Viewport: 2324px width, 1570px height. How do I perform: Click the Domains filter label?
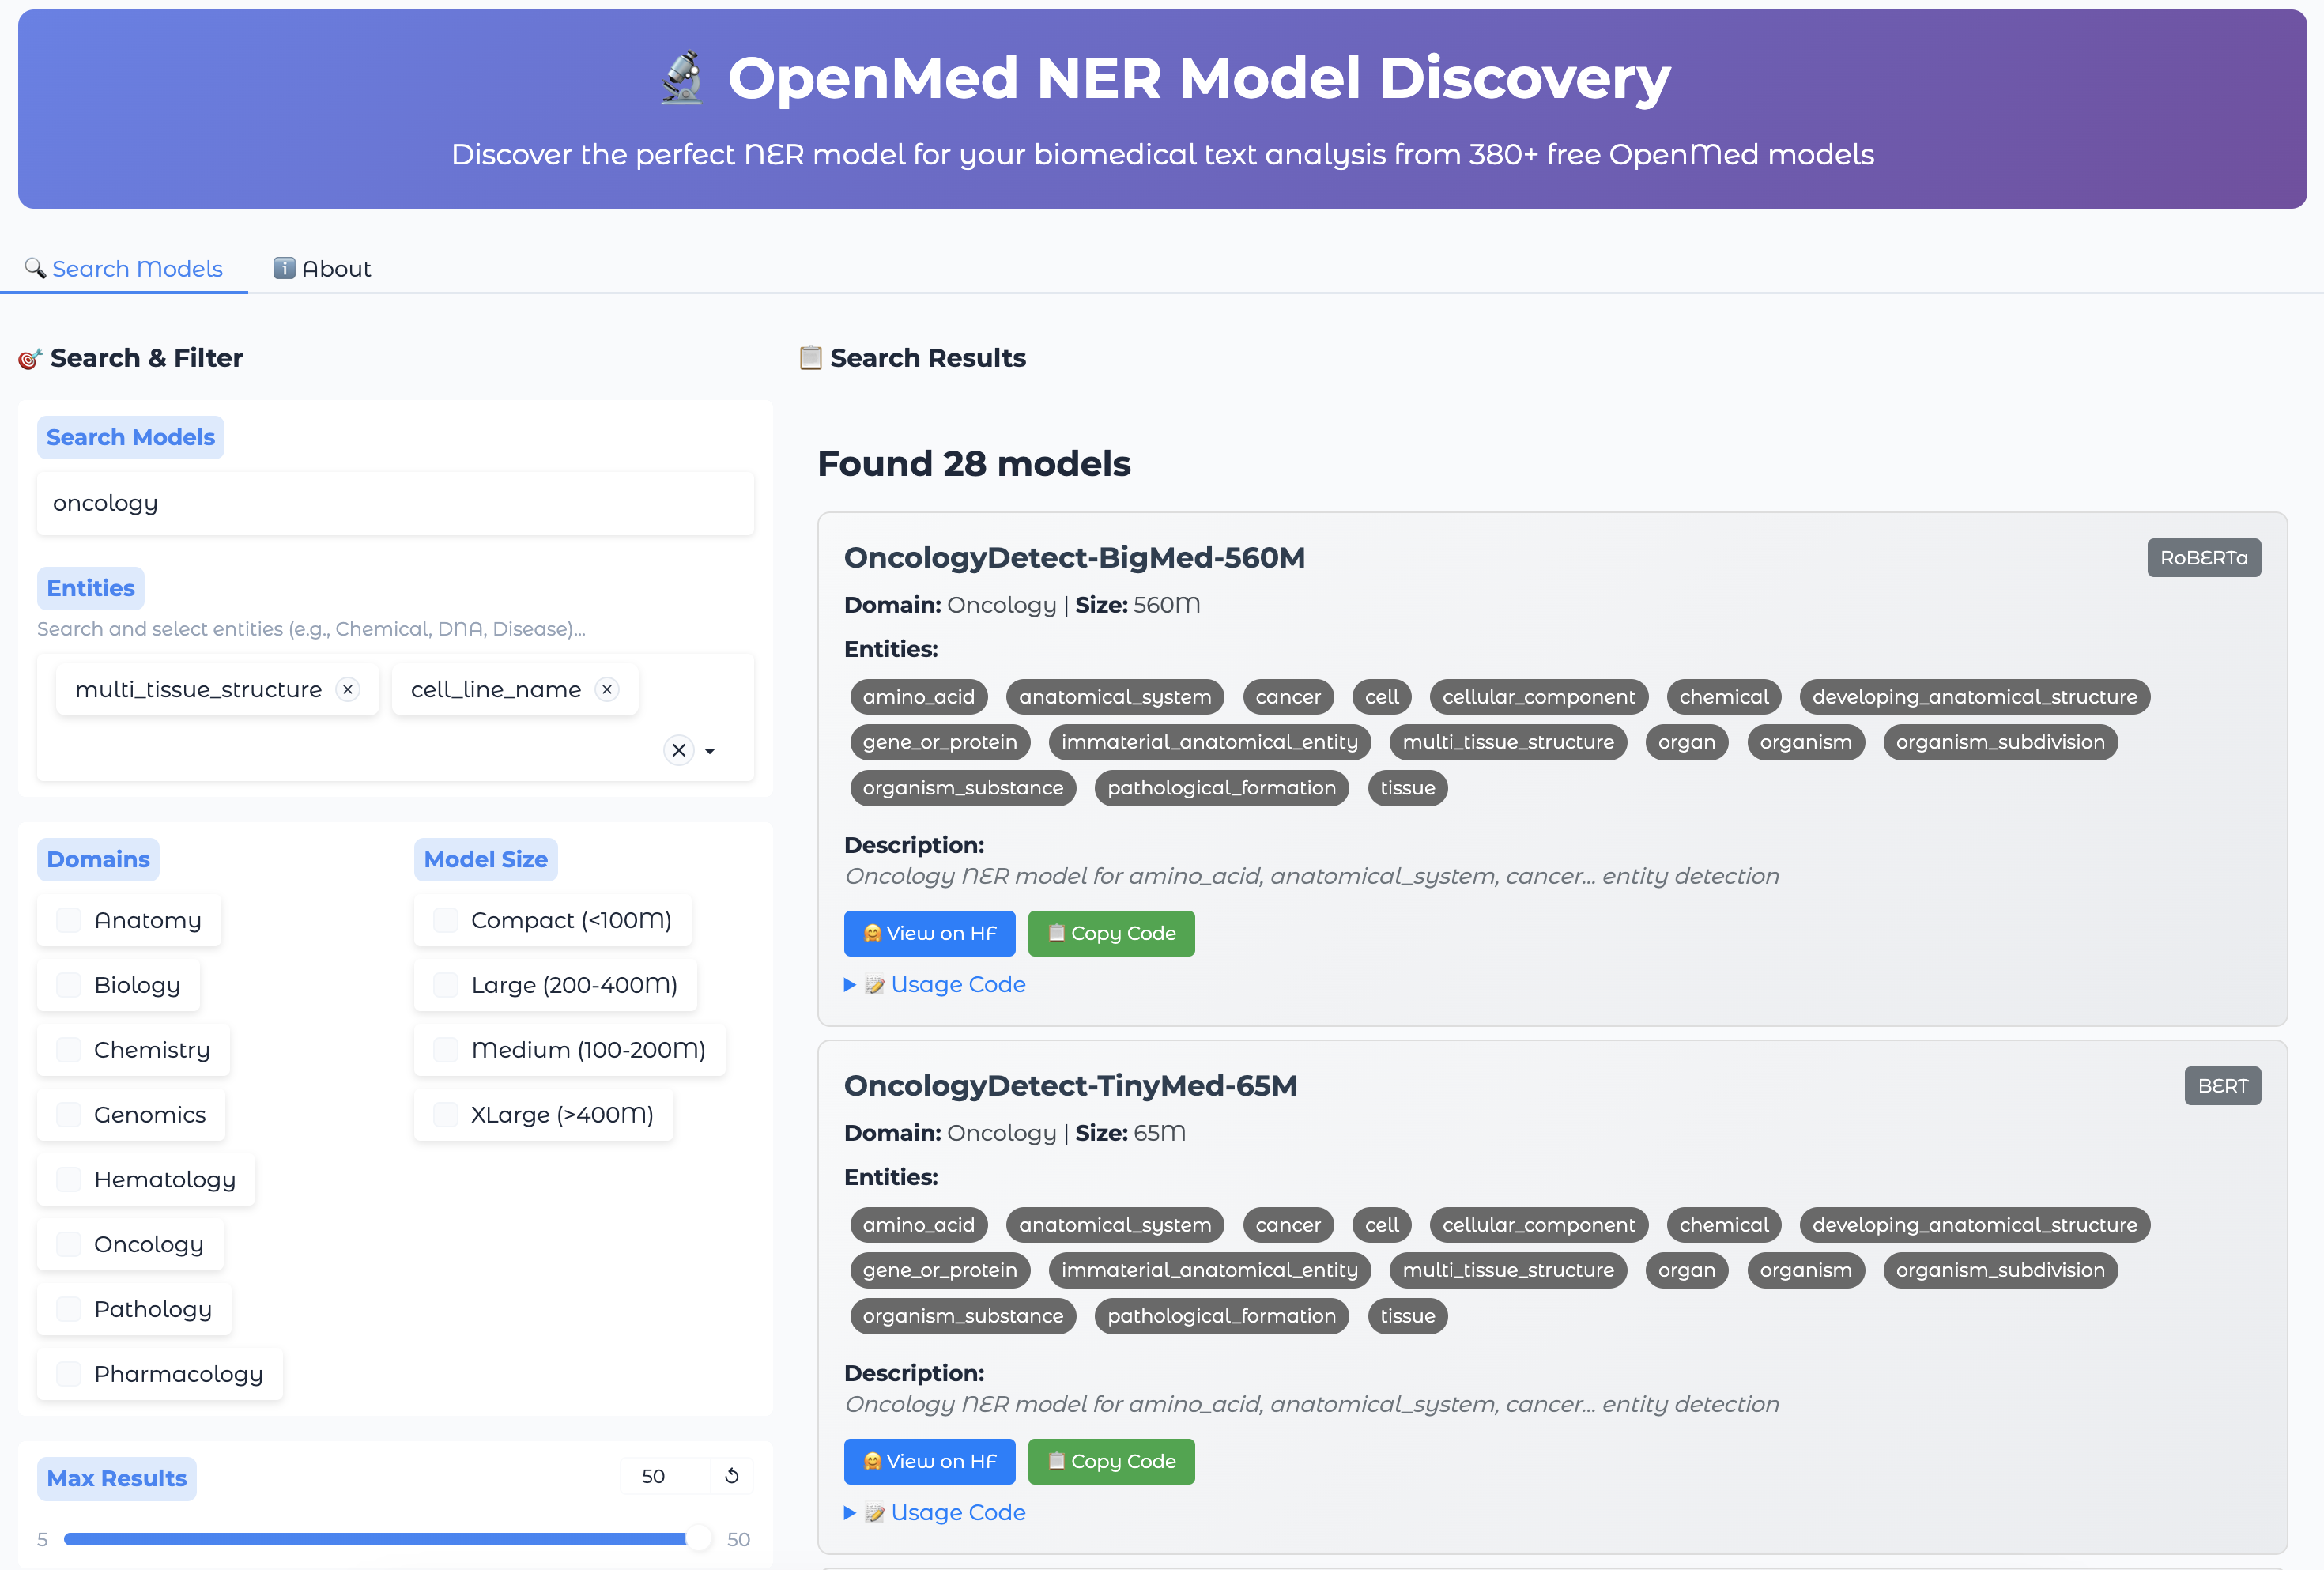tap(98, 859)
